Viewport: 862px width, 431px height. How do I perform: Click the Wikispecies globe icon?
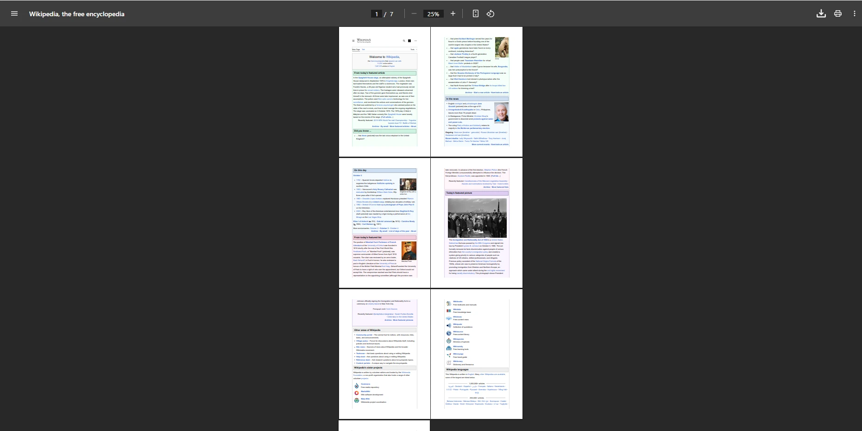click(x=449, y=340)
